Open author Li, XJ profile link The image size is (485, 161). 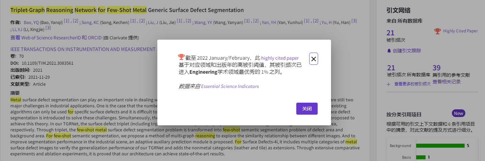pos(17,29)
